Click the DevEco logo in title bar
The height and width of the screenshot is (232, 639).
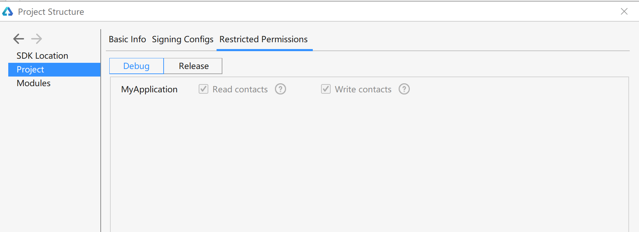tap(8, 12)
